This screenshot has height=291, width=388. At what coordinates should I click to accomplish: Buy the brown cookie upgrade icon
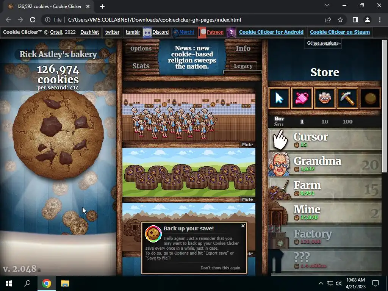370,98
